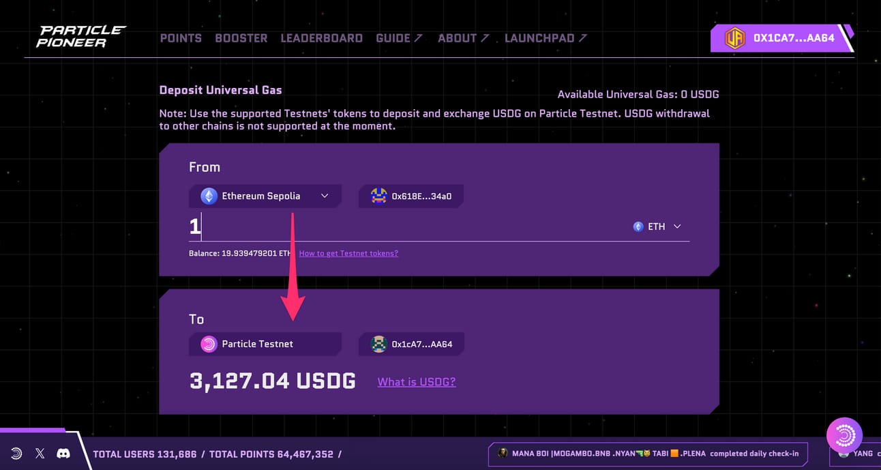This screenshot has height=470, width=881.
Task: Open the ETH token selector dropdown
Action: click(657, 226)
